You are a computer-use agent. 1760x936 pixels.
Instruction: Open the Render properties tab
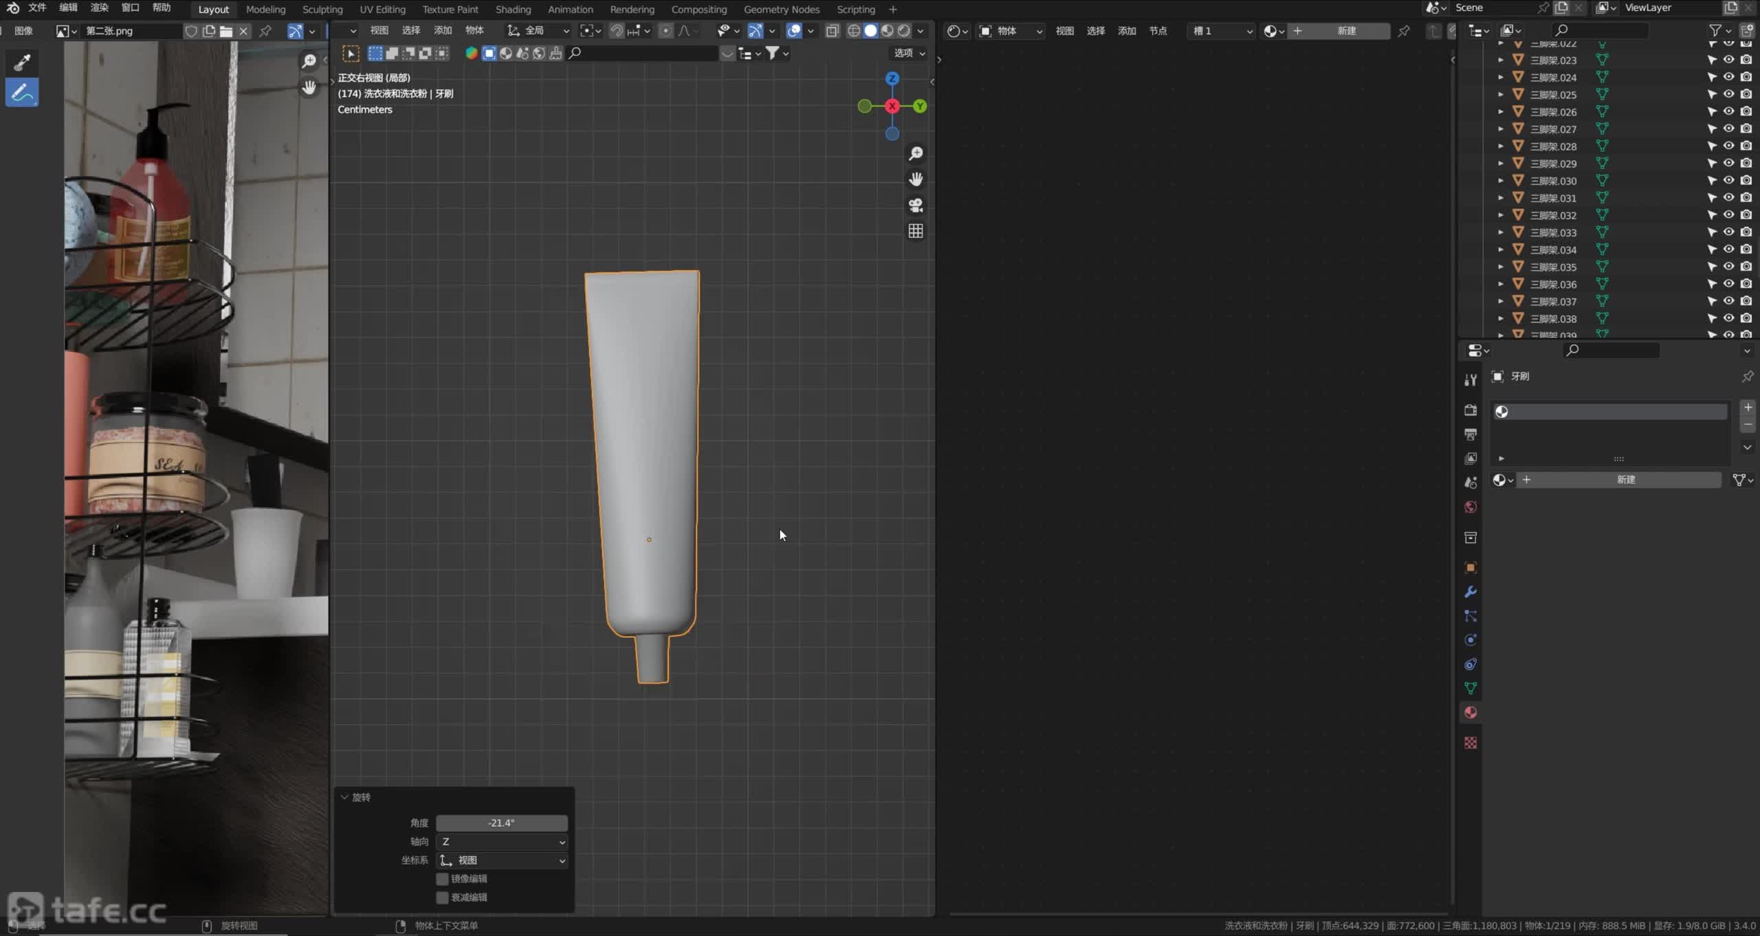click(x=1471, y=410)
